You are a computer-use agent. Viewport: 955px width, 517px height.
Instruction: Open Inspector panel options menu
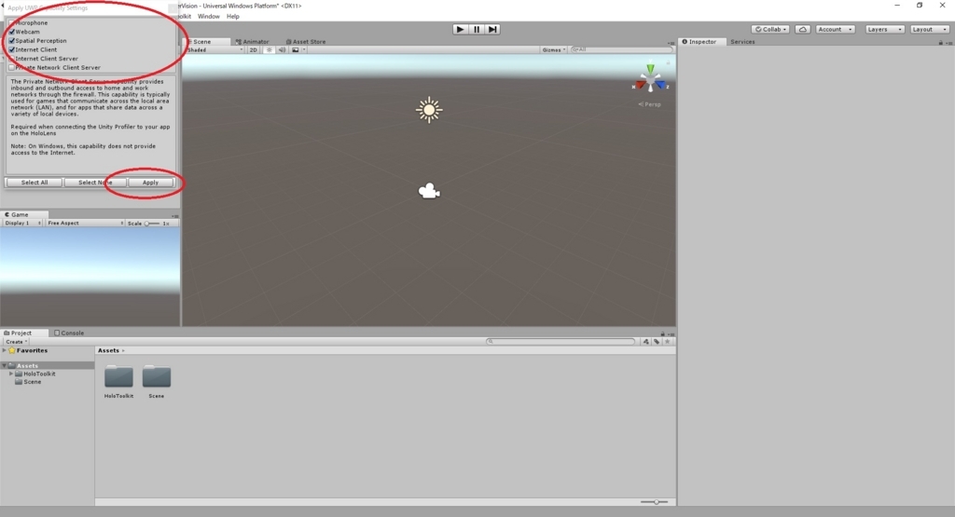coord(948,43)
